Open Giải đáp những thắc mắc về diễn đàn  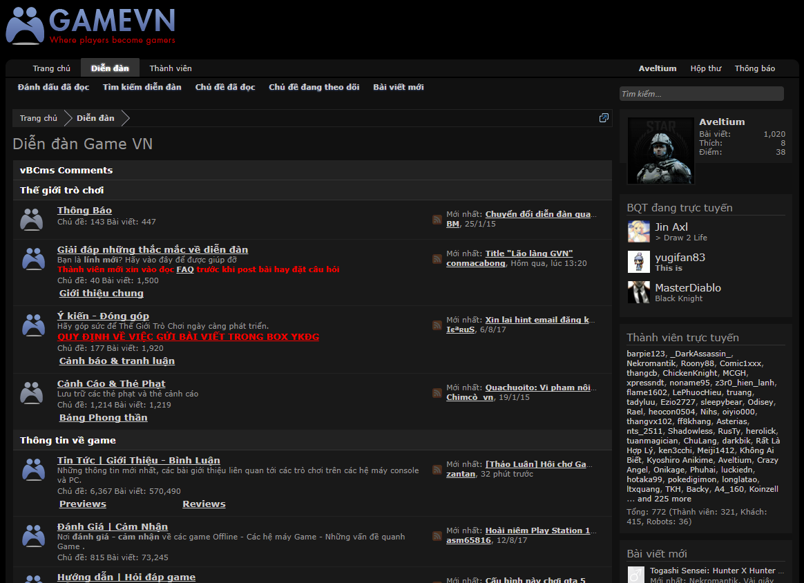click(152, 250)
